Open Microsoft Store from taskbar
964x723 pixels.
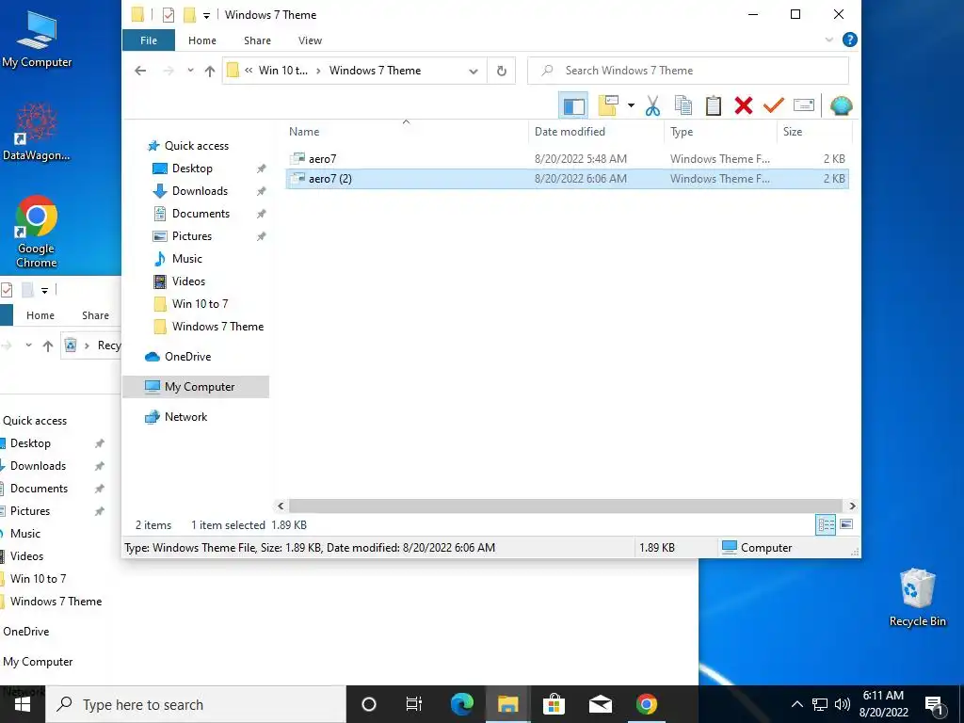point(554,704)
